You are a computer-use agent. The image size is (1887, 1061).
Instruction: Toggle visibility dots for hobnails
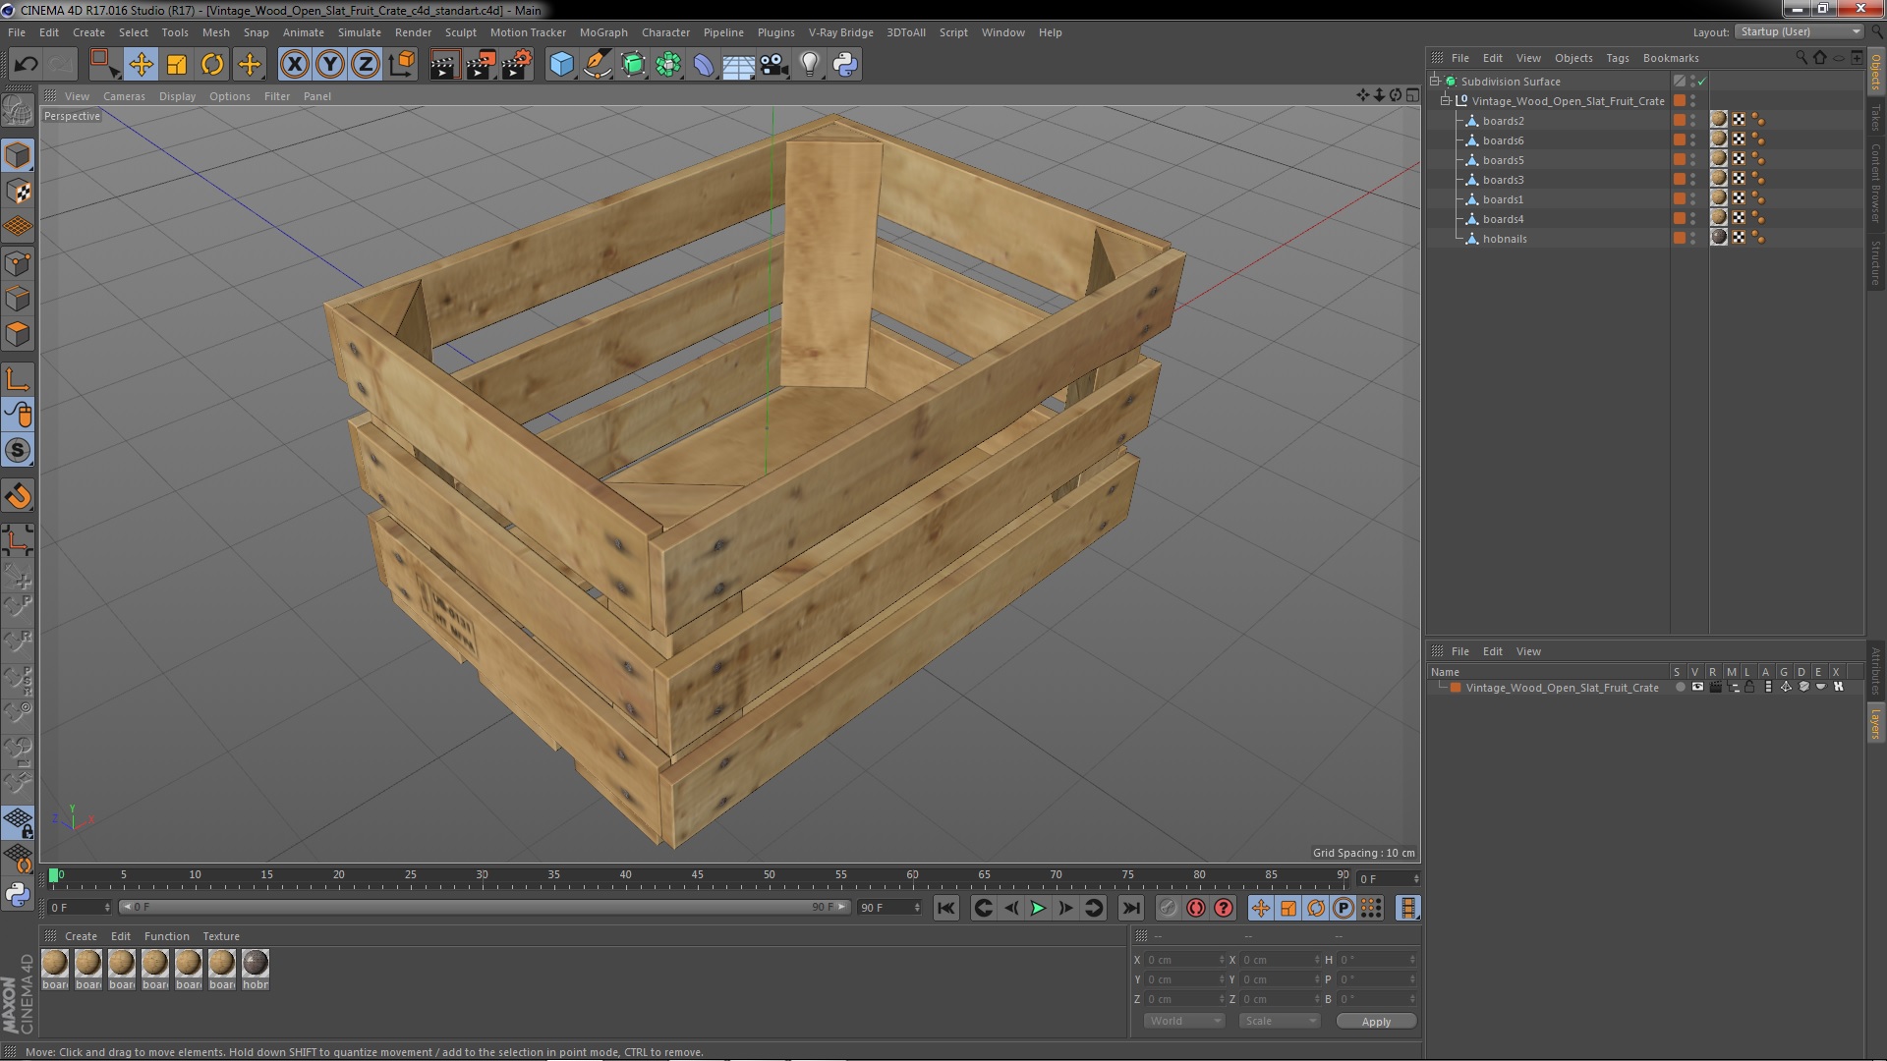point(1692,239)
